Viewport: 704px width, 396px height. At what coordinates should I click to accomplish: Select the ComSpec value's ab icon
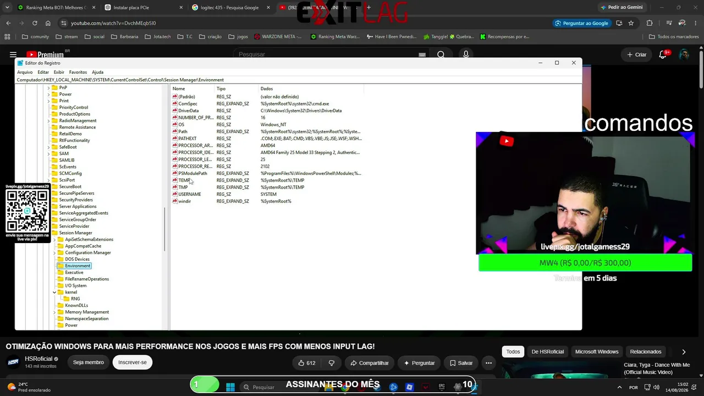point(175,103)
